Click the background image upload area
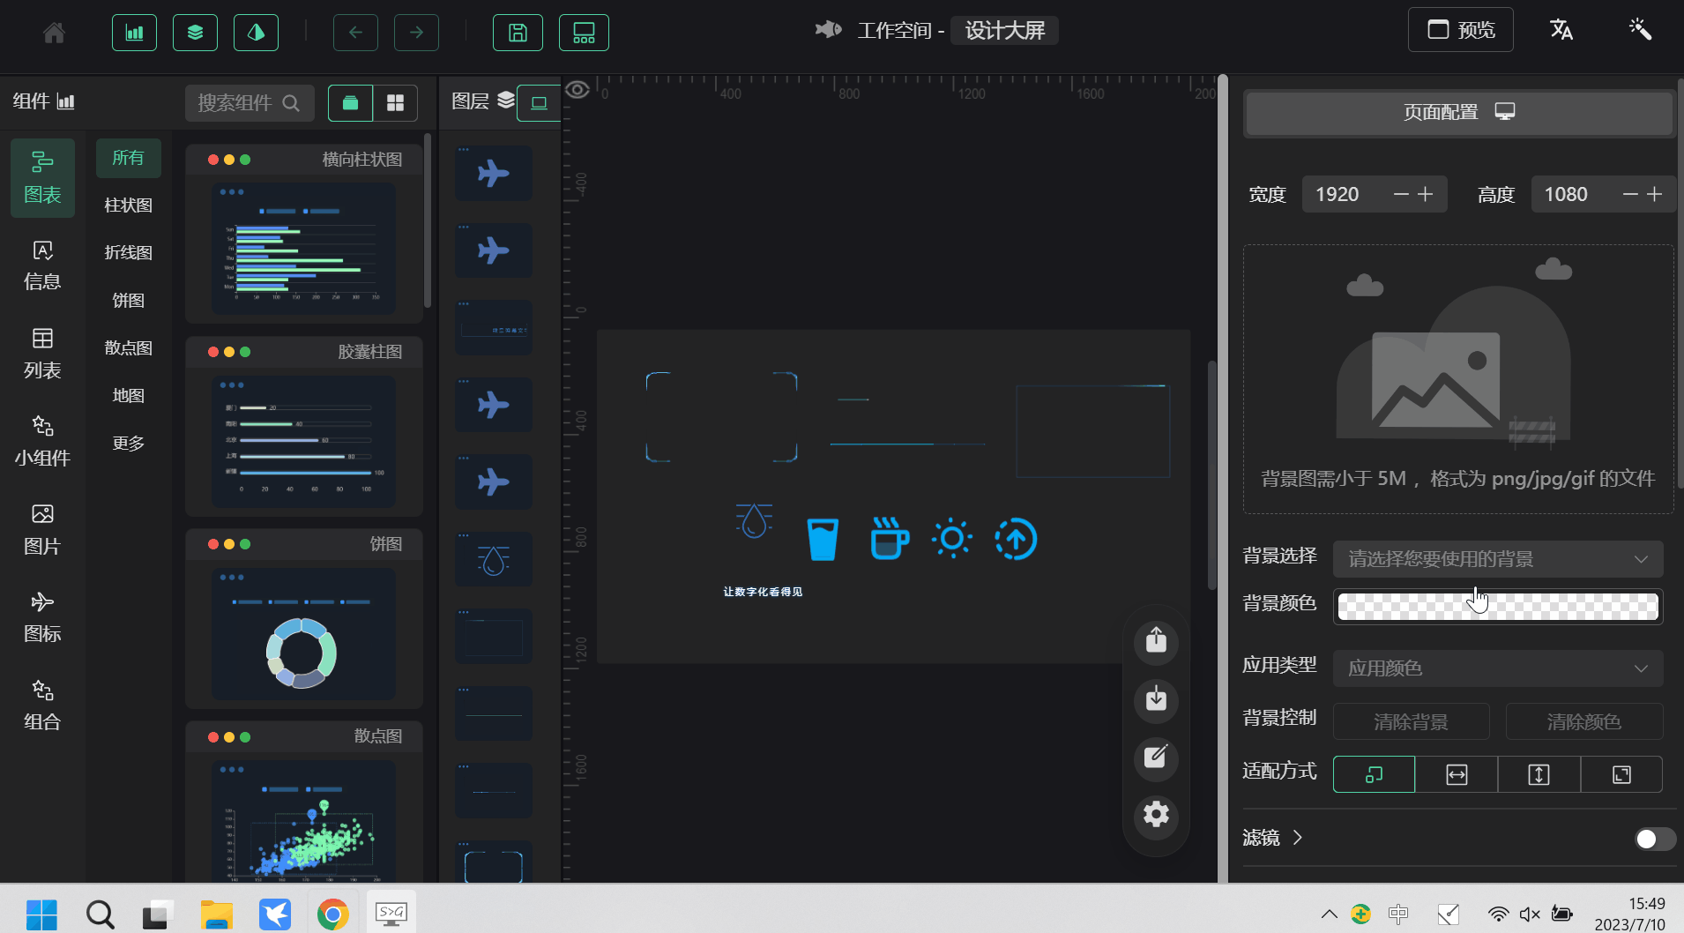 tap(1458, 379)
